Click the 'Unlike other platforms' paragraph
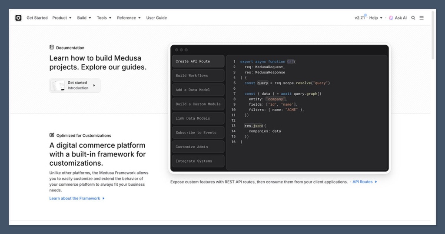The width and height of the screenshot is (445, 234). (99, 181)
